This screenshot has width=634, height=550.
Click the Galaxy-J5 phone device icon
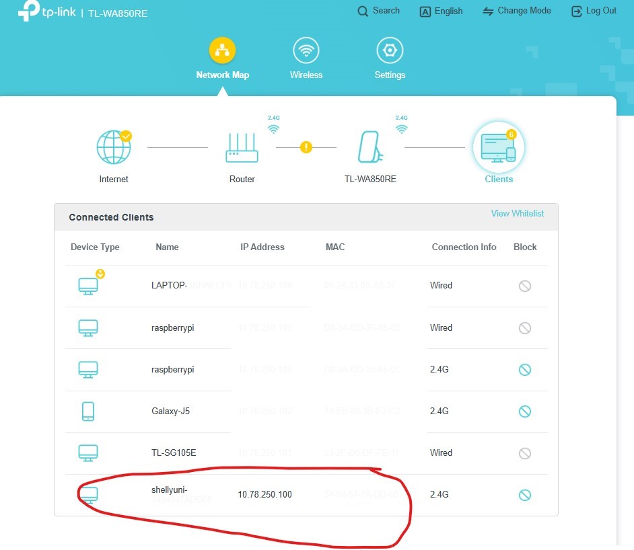tap(88, 411)
